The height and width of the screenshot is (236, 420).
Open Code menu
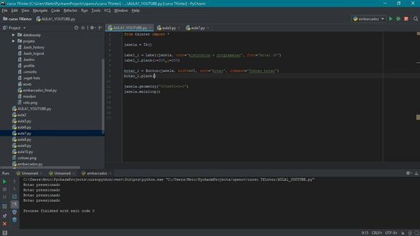(x=55, y=10)
